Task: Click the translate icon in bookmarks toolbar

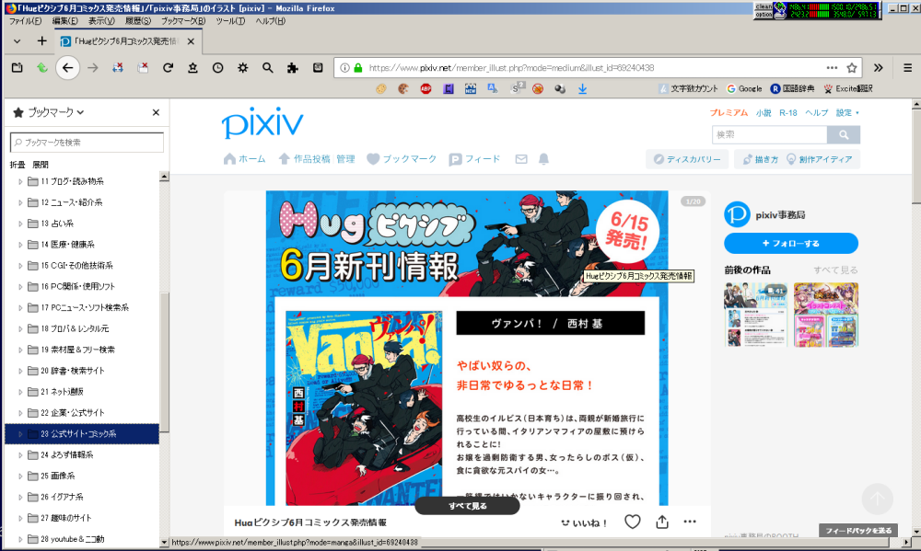Action: click(x=492, y=88)
